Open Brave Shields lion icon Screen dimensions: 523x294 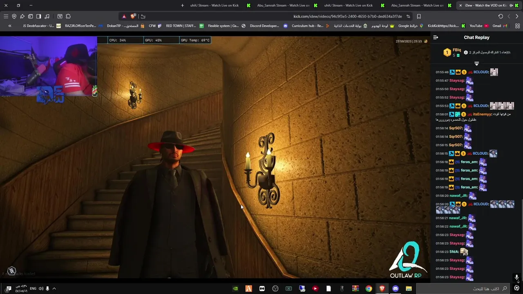(x=133, y=16)
